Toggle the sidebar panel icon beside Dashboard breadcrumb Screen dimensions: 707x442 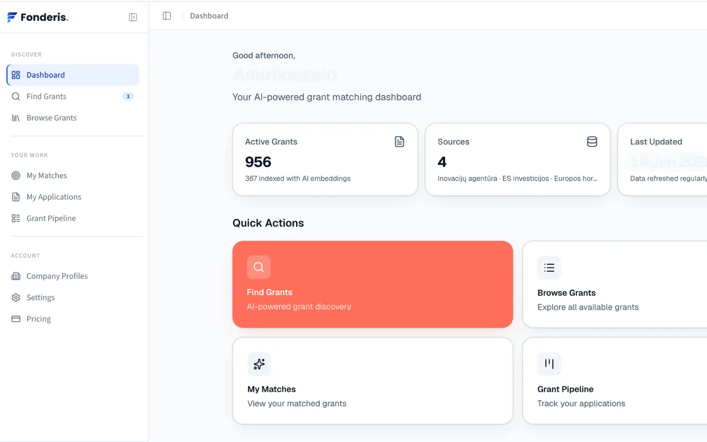[167, 16]
